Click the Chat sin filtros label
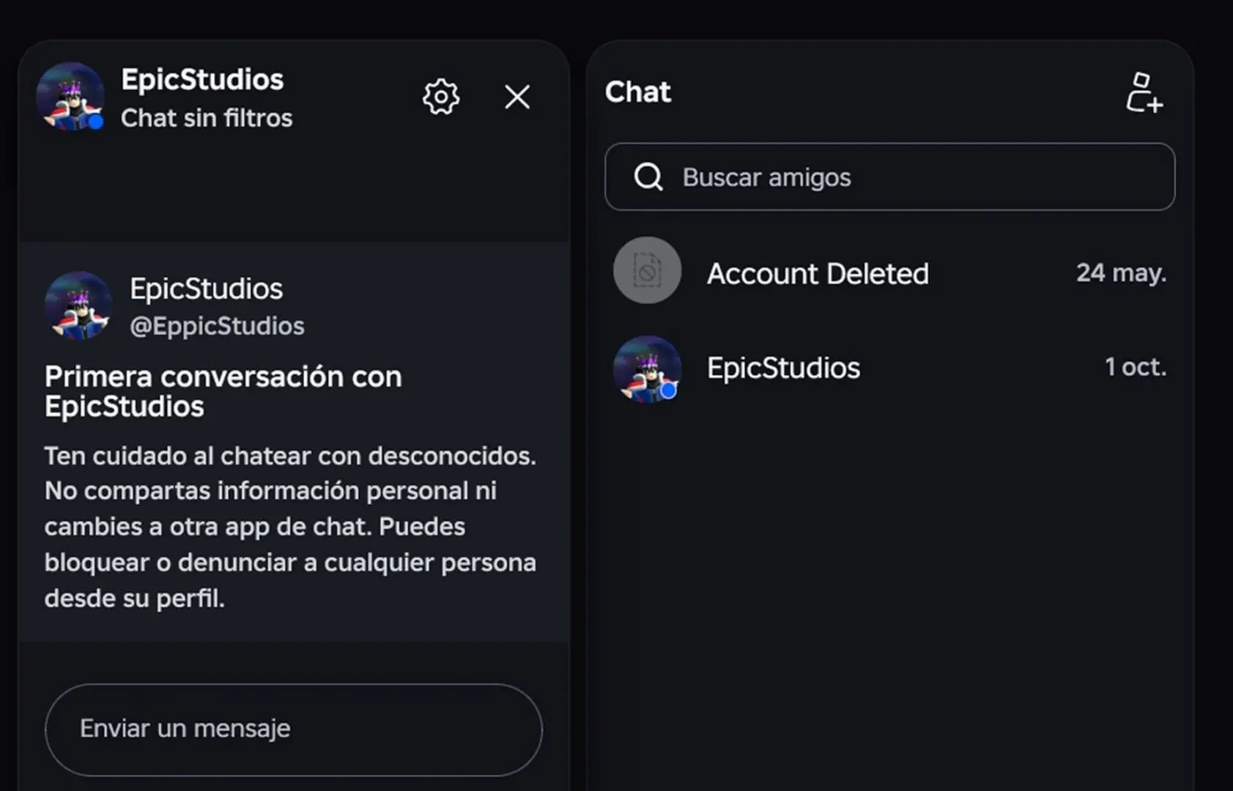The height and width of the screenshot is (791, 1233). (207, 118)
